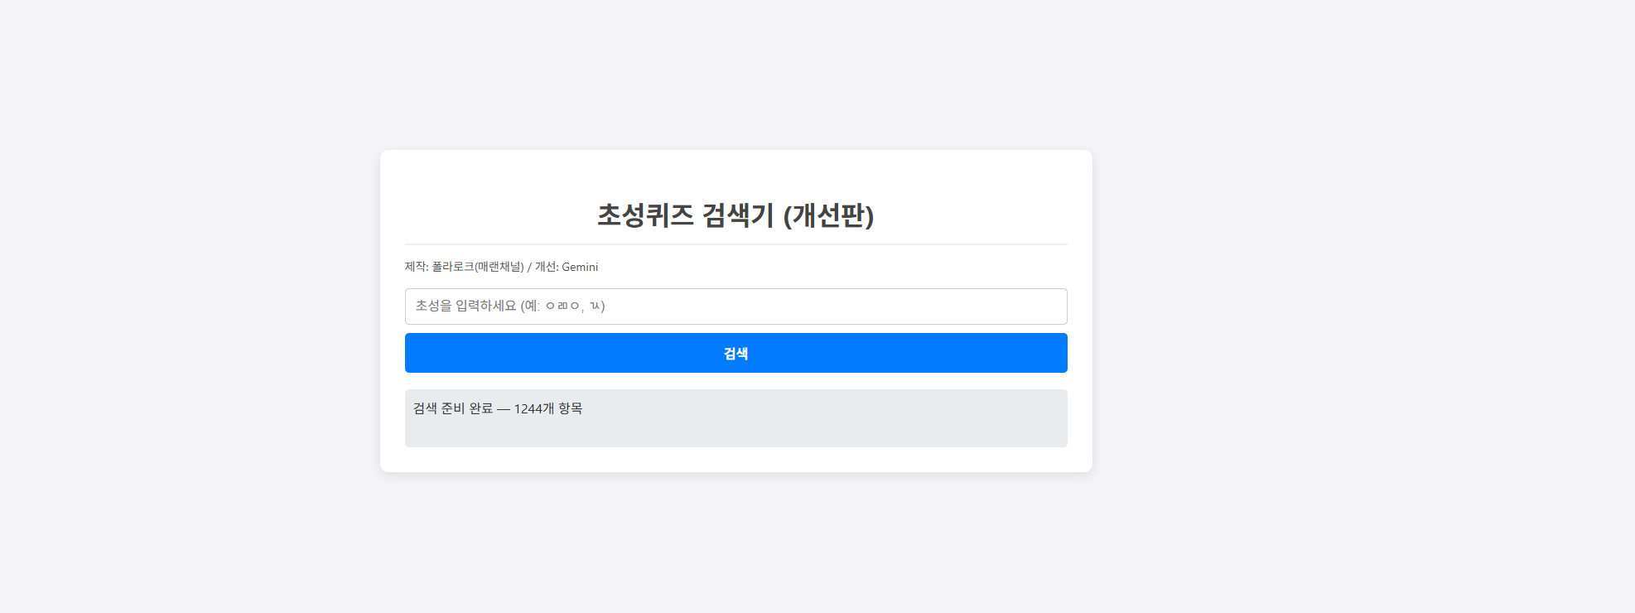Click the divider line under the title

click(x=736, y=244)
